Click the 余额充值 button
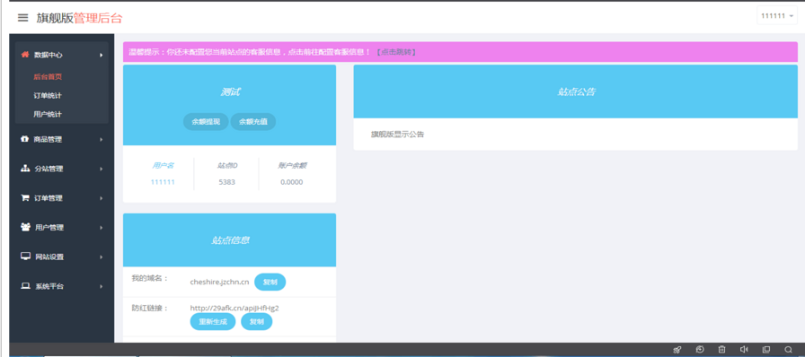Image resolution: width=805 pixels, height=357 pixels. [x=253, y=122]
